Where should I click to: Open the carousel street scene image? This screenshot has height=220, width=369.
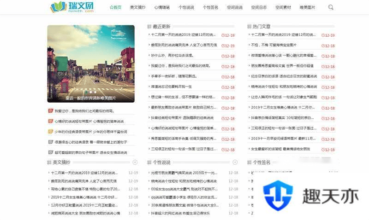point(91,64)
